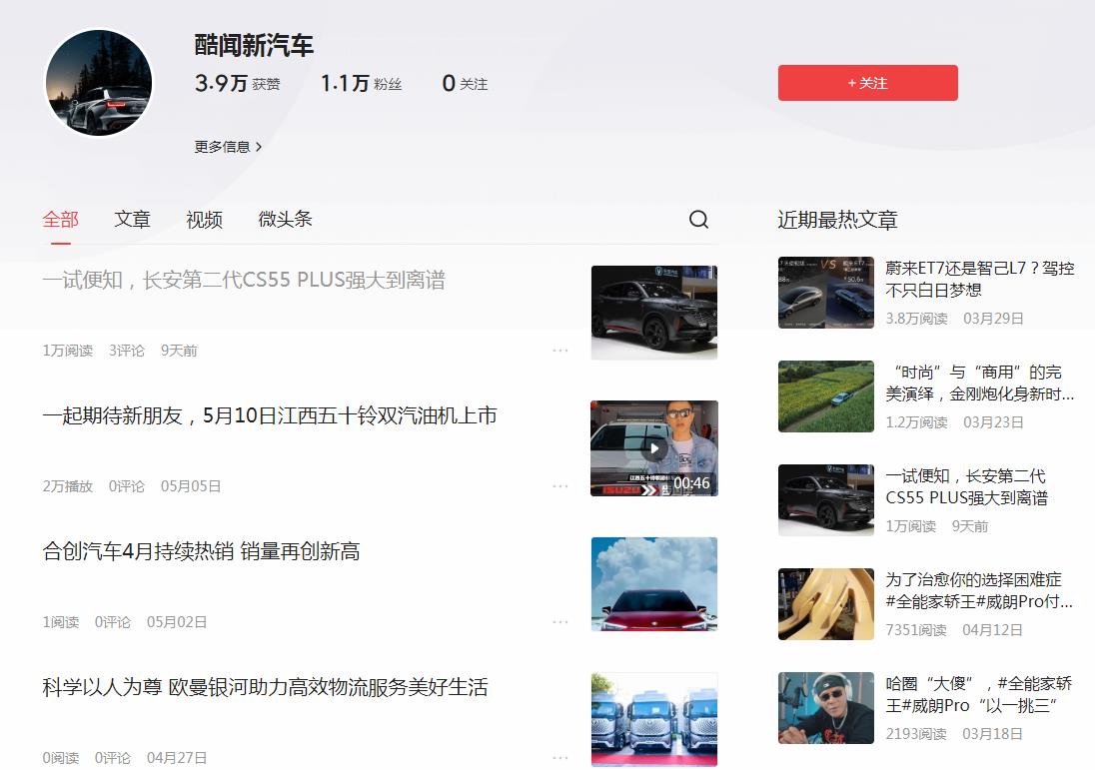This screenshot has height=770, width=1095.
Task: Switch to the 微头条 tab
Action: coord(285,219)
